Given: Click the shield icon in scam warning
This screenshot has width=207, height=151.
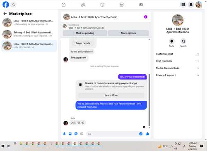Looking at the screenshot, I should [80, 85].
